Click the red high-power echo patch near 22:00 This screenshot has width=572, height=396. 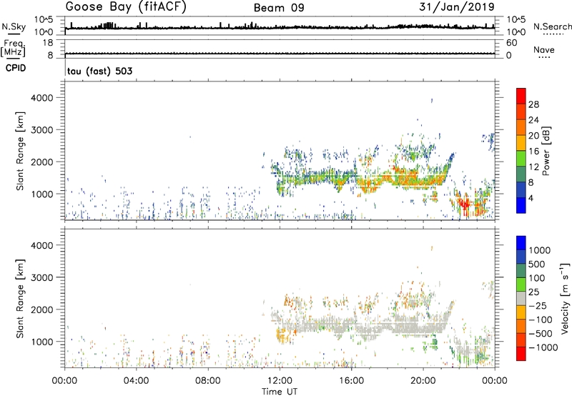tap(463, 204)
